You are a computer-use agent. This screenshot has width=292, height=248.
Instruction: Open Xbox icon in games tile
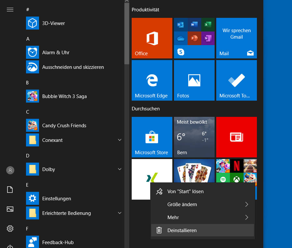pyautogui.click(x=236, y=178)
